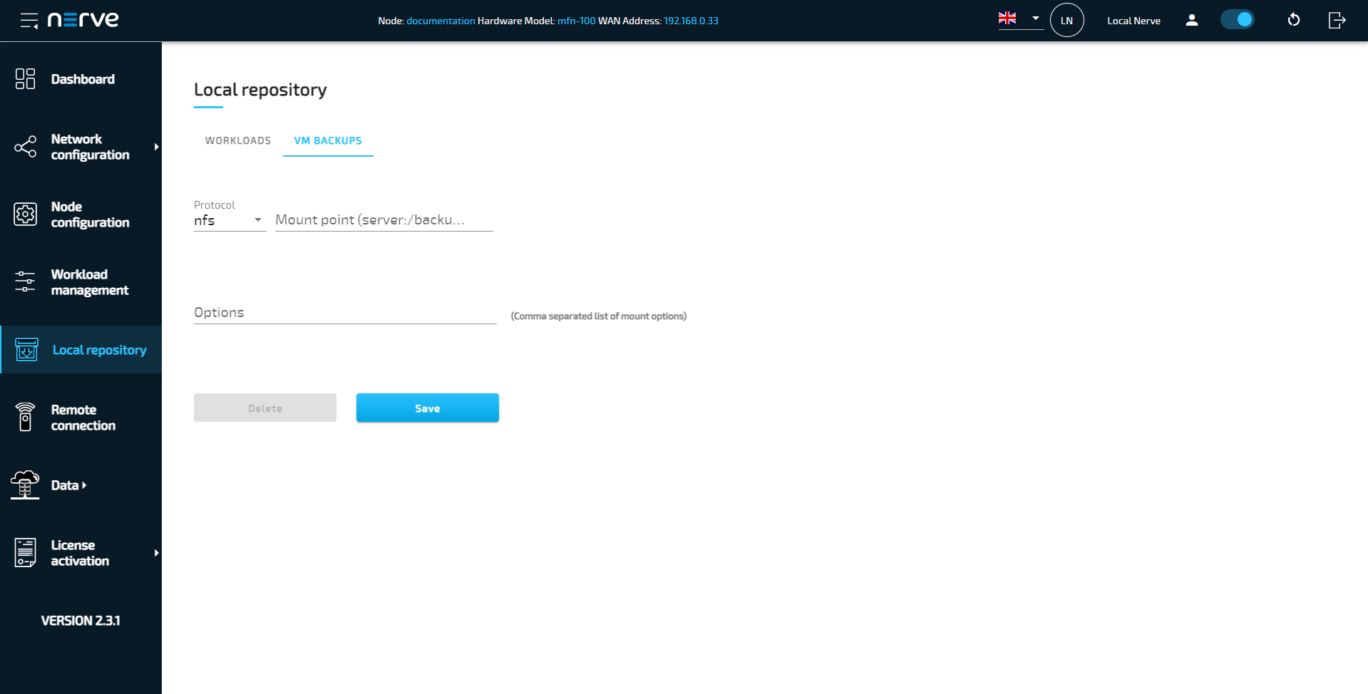Select the VM BACKUPS tab
1368x694 pixels.
(x=328, y=140)
